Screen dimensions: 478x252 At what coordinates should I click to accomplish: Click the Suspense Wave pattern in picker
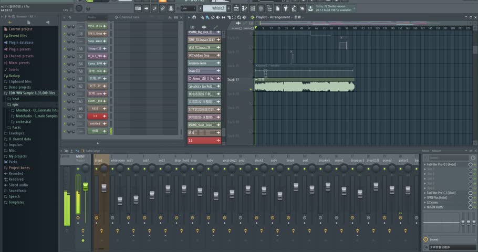[x=204, y=63]
